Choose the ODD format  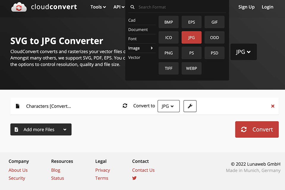(214, 37)
